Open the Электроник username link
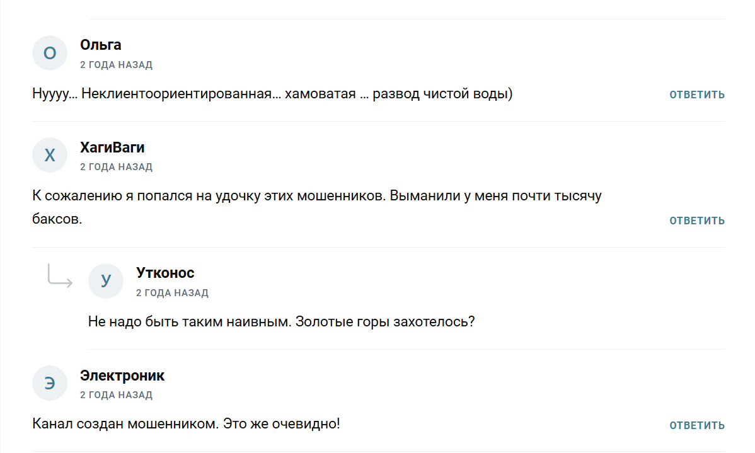This screenshot has width=755, height=453. [x=122, y=376]
